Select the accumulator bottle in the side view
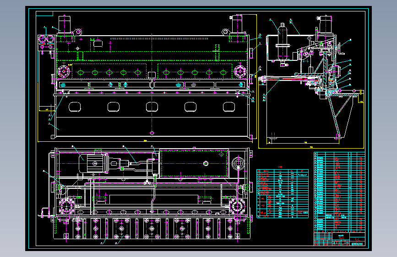 [283, 44]
